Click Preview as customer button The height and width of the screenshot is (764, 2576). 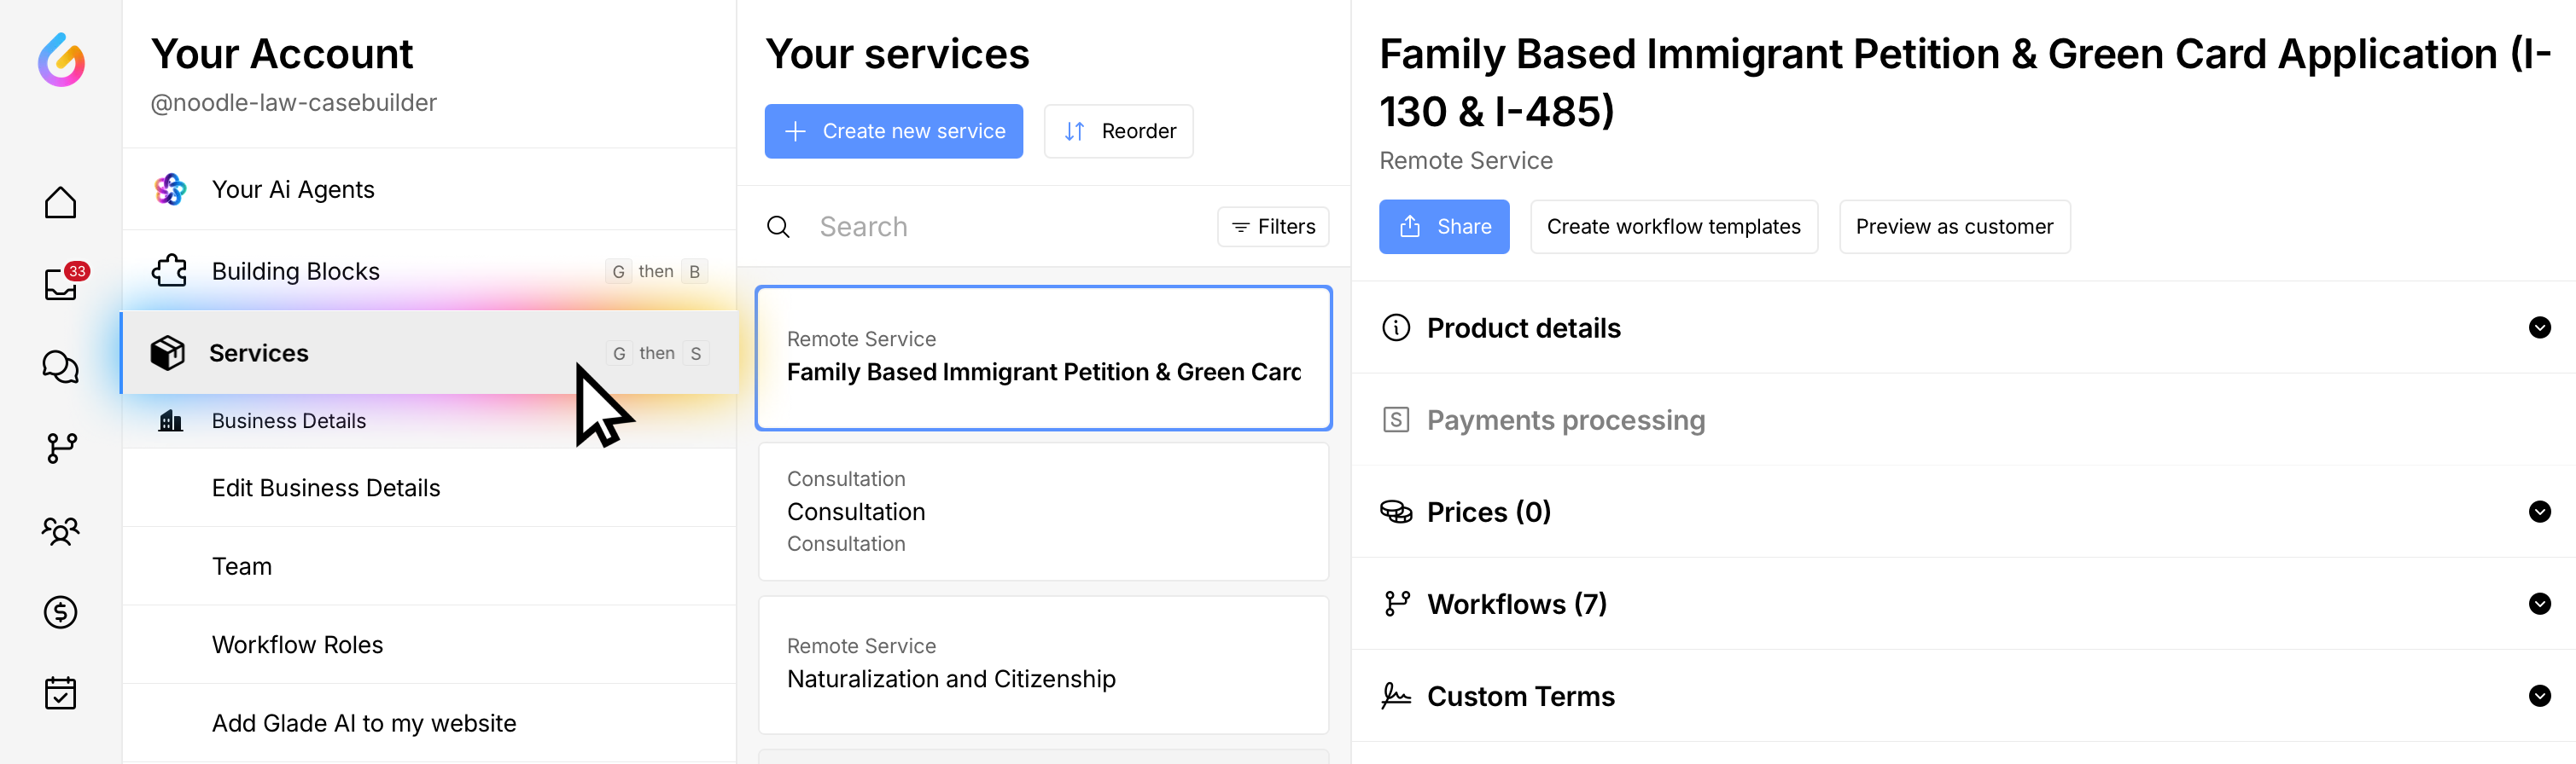pos(1954,227)
